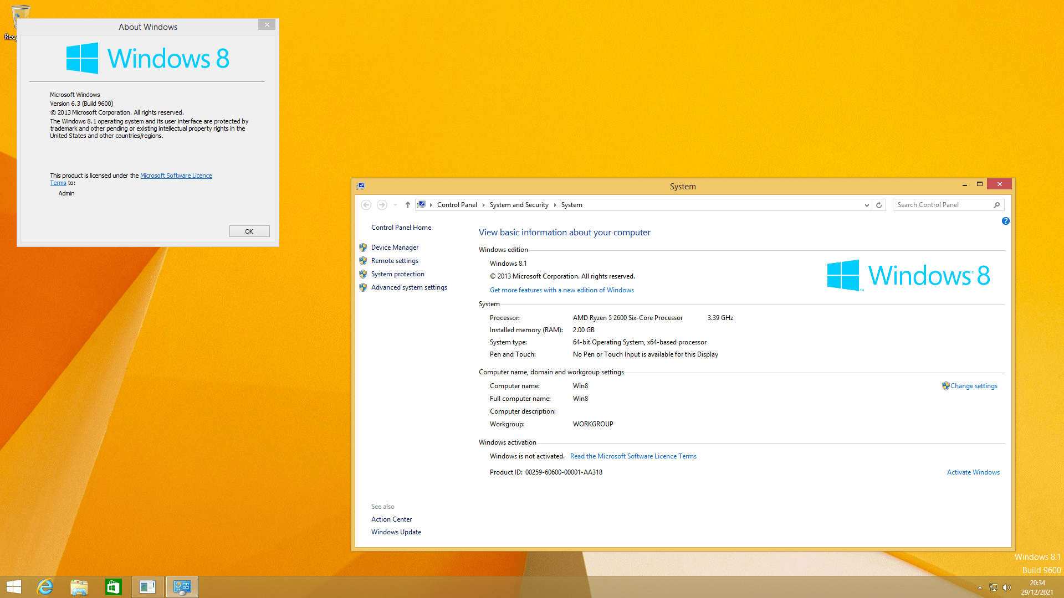Open recent locations dropdown arrow
This screenshot has width=1064, height=598.
point(395,205)
